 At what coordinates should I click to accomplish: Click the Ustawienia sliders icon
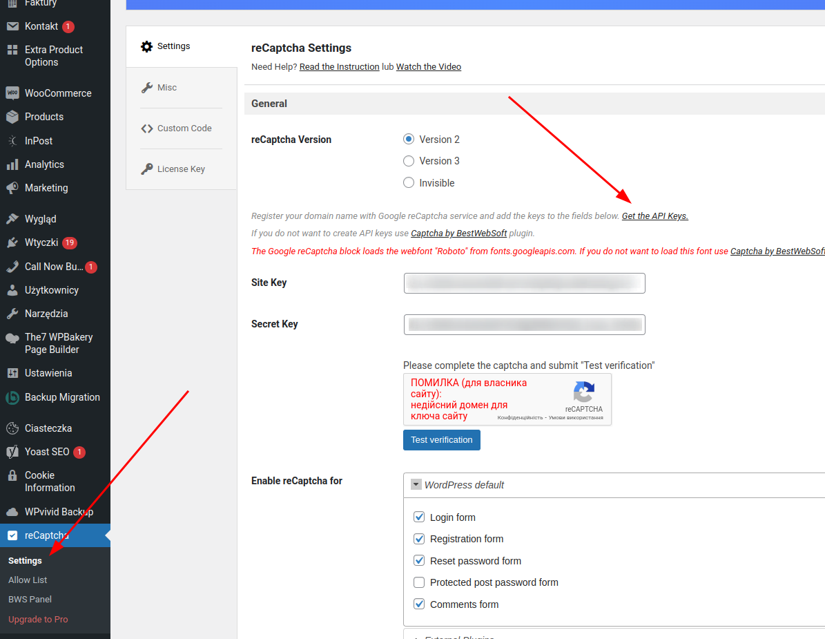point(12,373)
